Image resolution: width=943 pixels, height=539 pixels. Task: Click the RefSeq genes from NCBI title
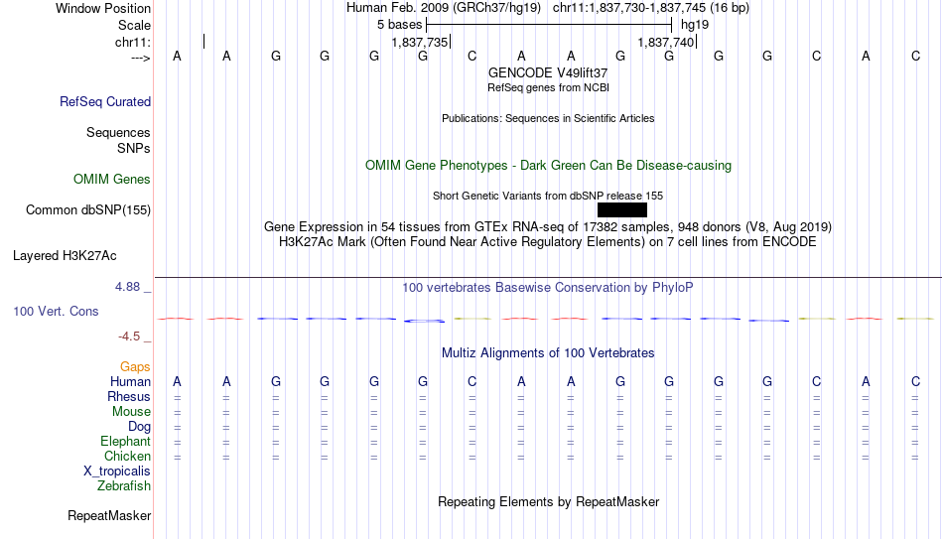(x=548, y=87)
